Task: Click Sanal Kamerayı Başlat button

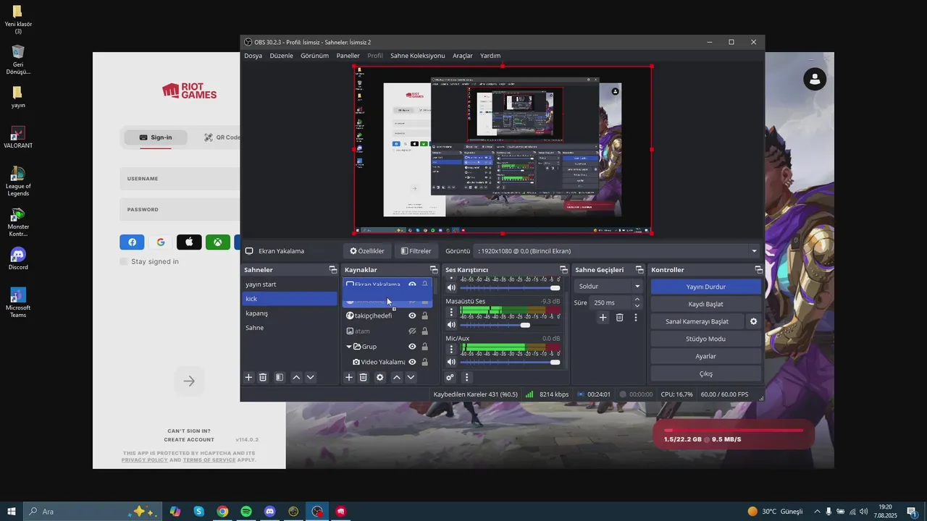Action: point(697,321)
